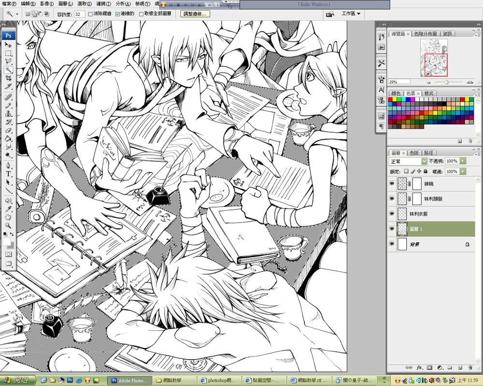Open the 濾鏡 (Filter) menu
Screen dimensions: 483x386
[x=103, y=4]
